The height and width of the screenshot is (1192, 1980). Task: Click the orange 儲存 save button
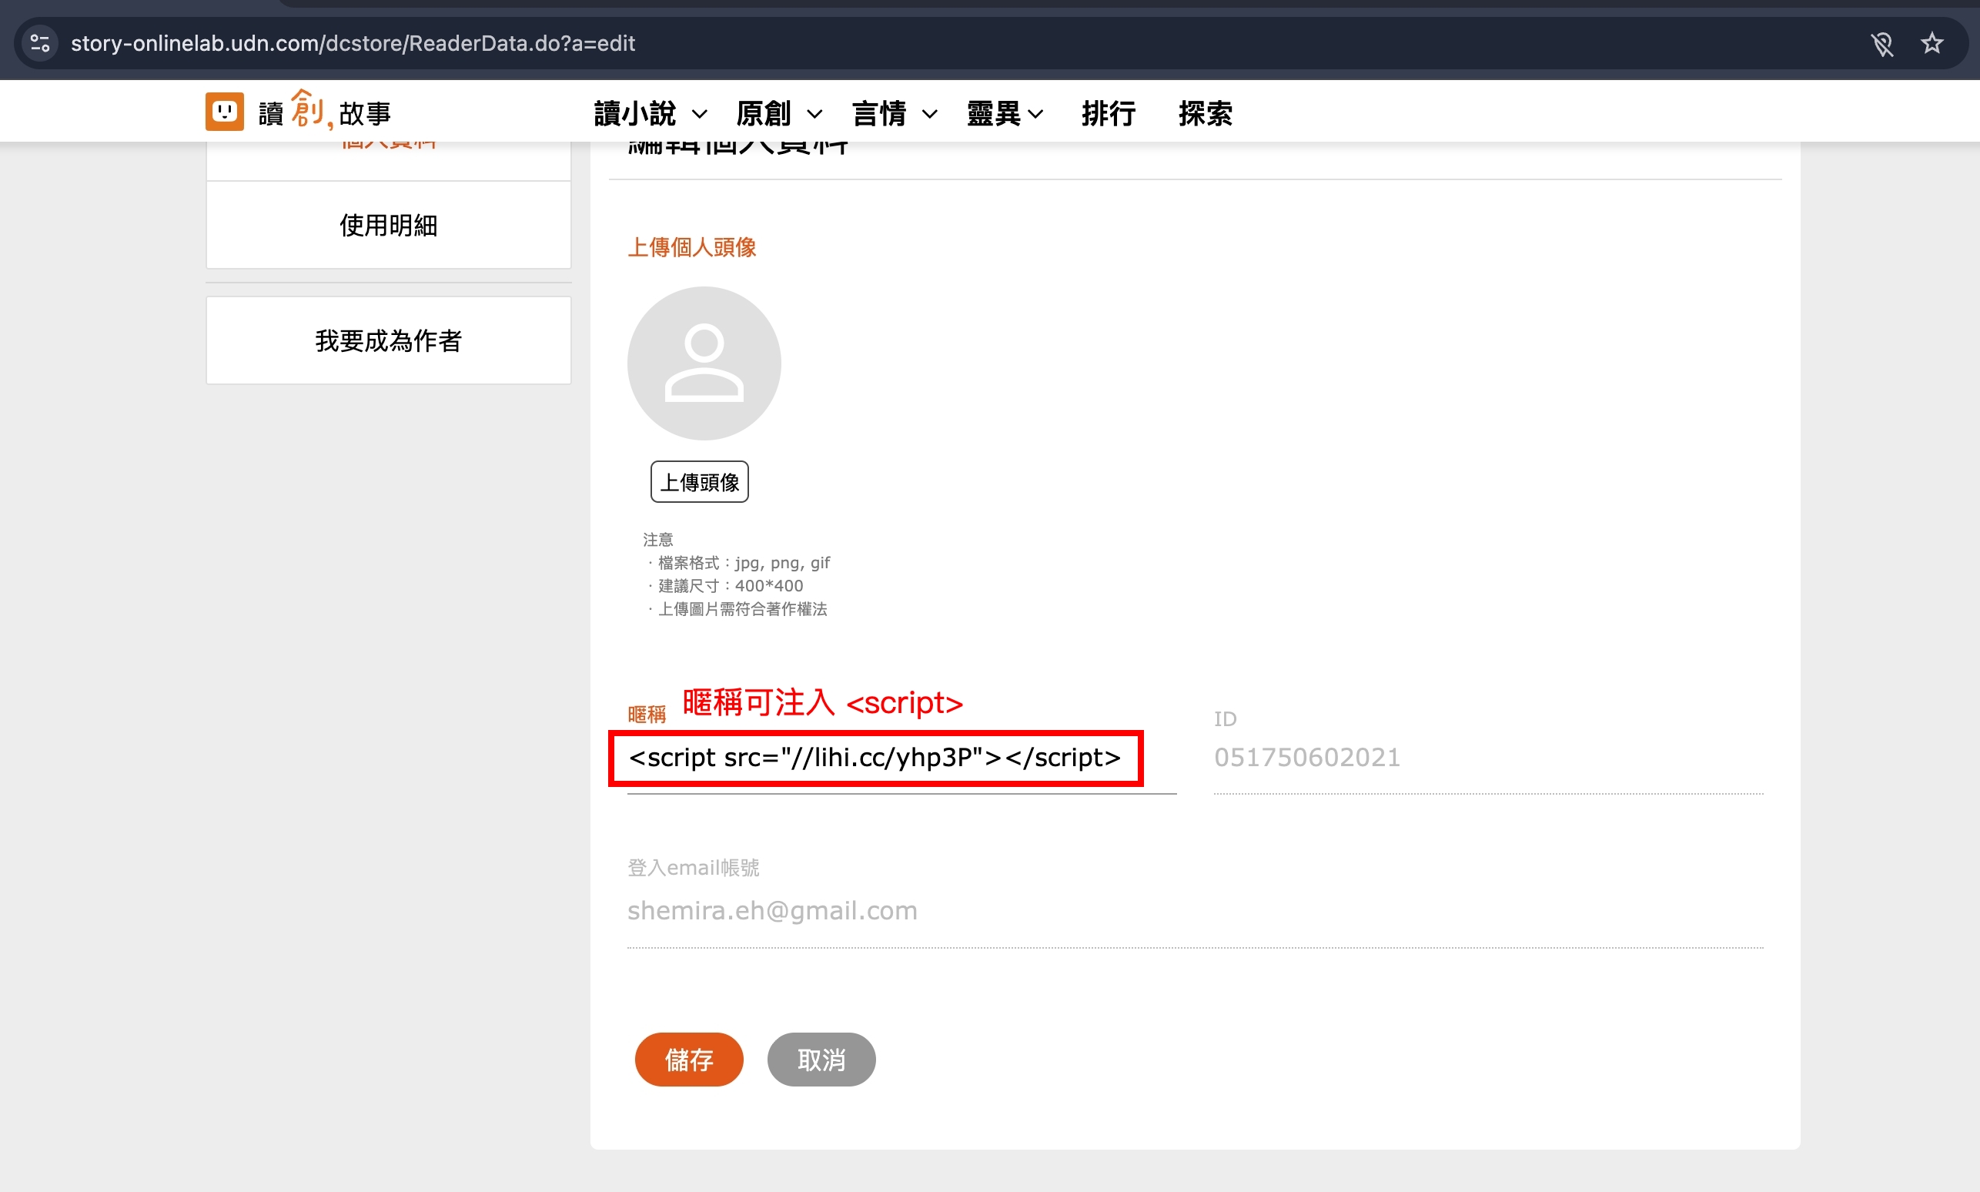[689, 1060]
